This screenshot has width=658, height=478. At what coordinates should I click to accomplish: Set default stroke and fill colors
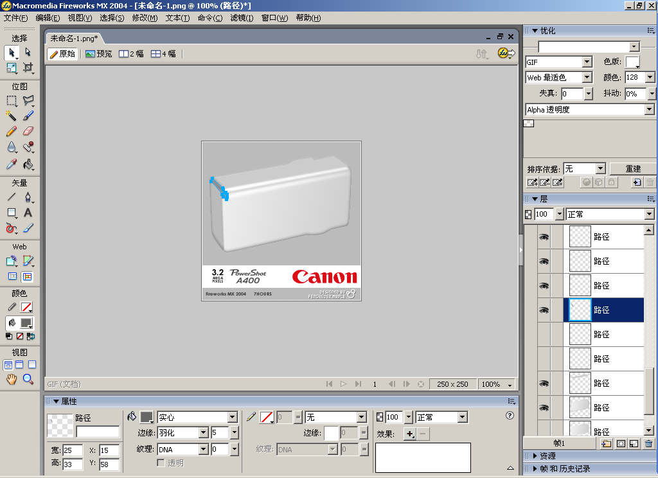9,336
